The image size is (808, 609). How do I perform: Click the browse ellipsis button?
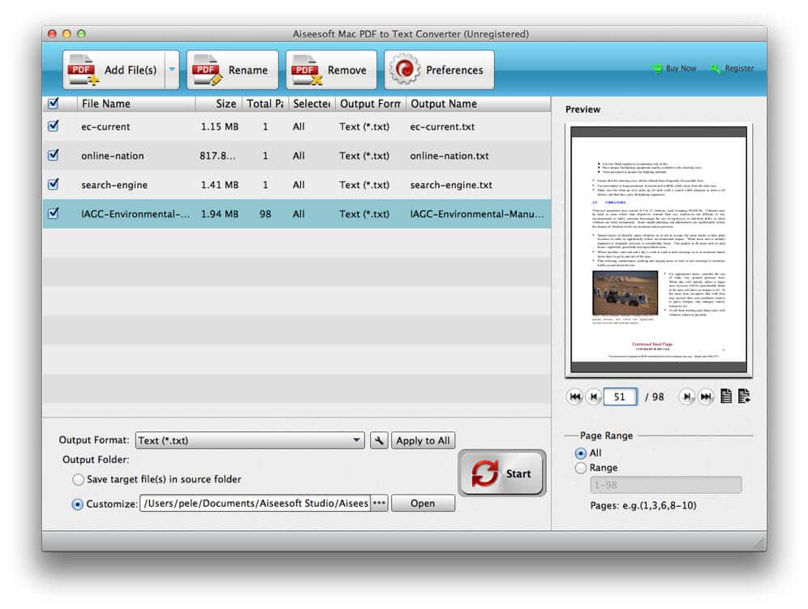click(380, 504)
